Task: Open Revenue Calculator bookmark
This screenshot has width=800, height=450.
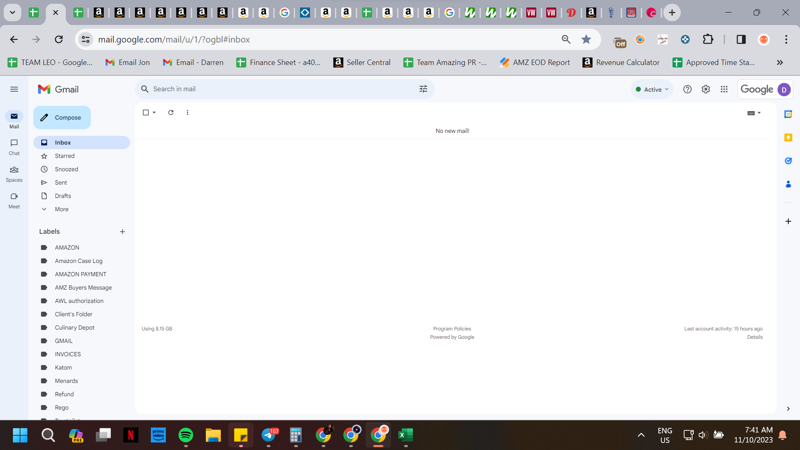Action: click(621, 62)
